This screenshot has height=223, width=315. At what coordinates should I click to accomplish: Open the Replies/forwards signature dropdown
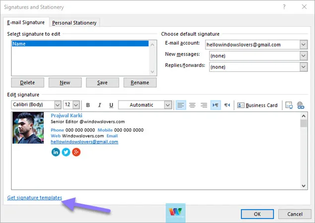click(x=303, y=66)
